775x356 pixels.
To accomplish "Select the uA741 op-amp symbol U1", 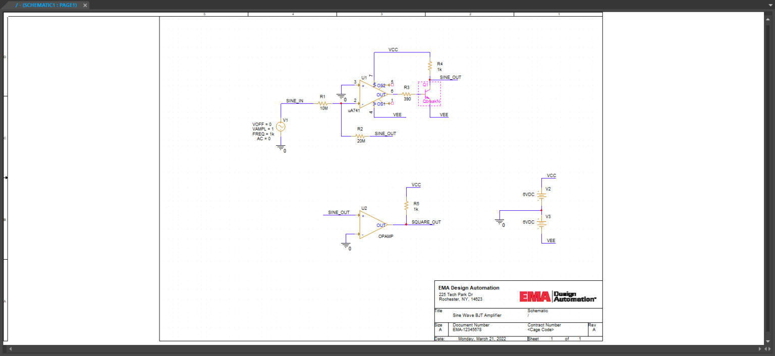I will (369, 93).
